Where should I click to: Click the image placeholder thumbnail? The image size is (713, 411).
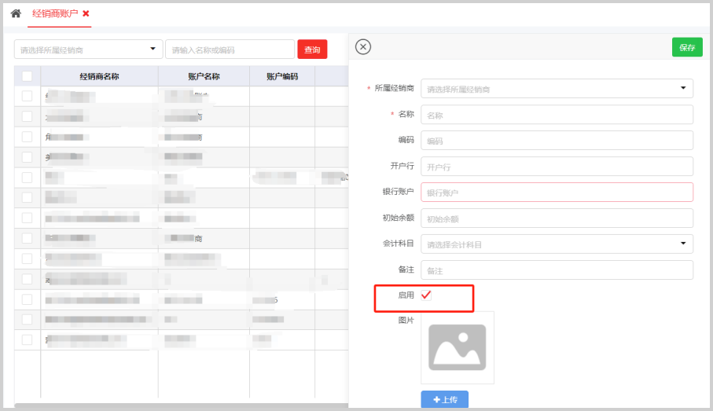pyautogui.click(x=457, y=347)
